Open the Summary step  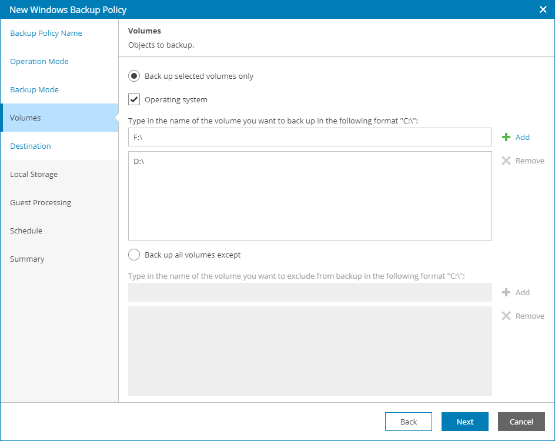[27, 259]
